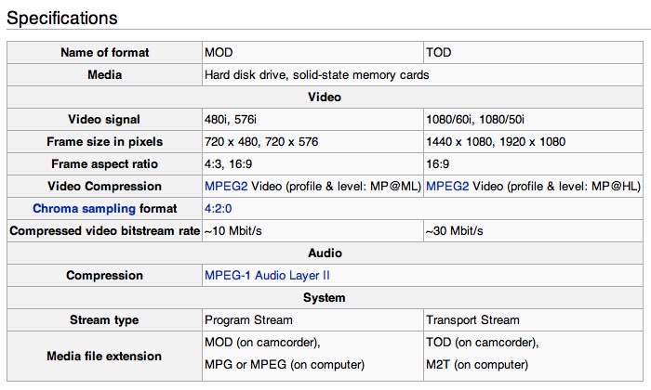Select 'Media file extension' row header
651x390 pixels.
[104, 356]
